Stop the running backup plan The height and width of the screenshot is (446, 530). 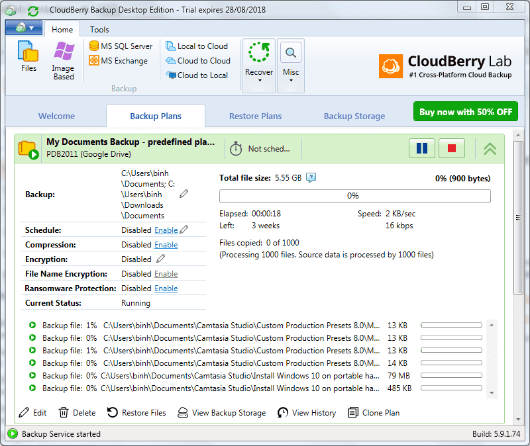(452, 148)
